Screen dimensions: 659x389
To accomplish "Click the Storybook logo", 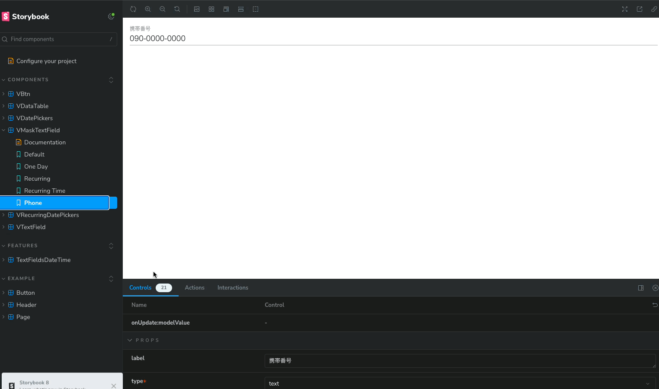I will pyautogui.click(x=26, y=16).
